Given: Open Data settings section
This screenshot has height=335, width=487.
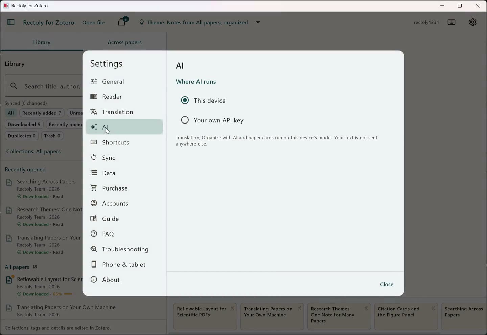Looking at the screenshot, I should [124, 173].
